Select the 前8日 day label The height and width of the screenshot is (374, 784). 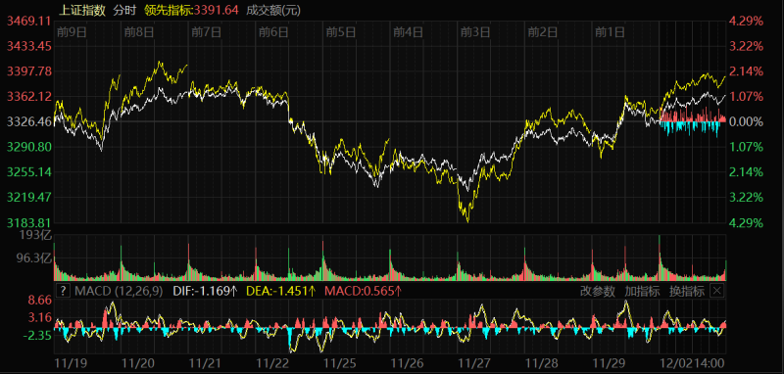[x=139, y=32]
